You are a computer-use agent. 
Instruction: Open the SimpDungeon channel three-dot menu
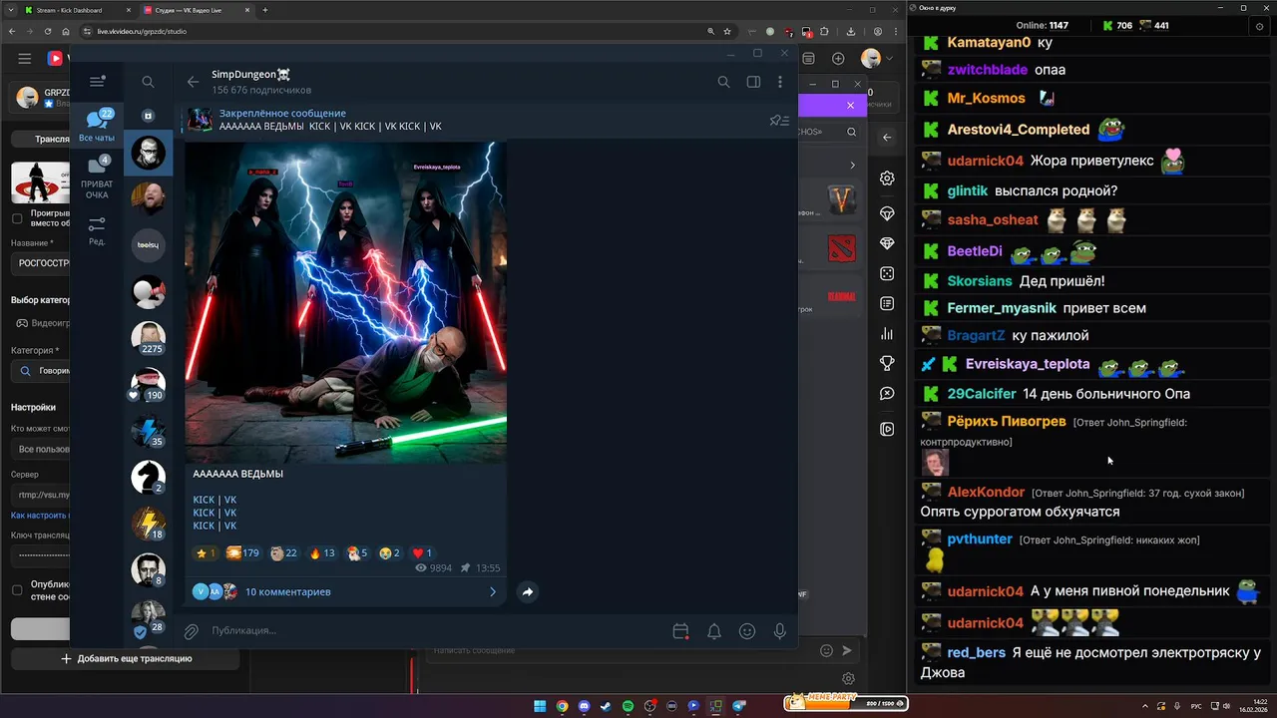click(x=780, y=82)
